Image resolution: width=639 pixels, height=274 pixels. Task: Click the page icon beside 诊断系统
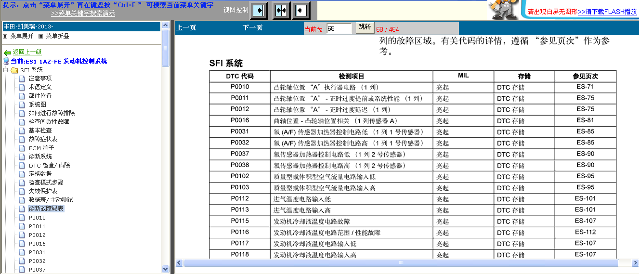[22, 157]
